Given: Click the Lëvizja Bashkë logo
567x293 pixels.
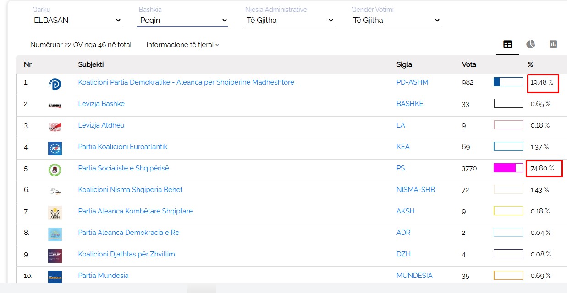Looking at the screenshot, I should (55, 105).
